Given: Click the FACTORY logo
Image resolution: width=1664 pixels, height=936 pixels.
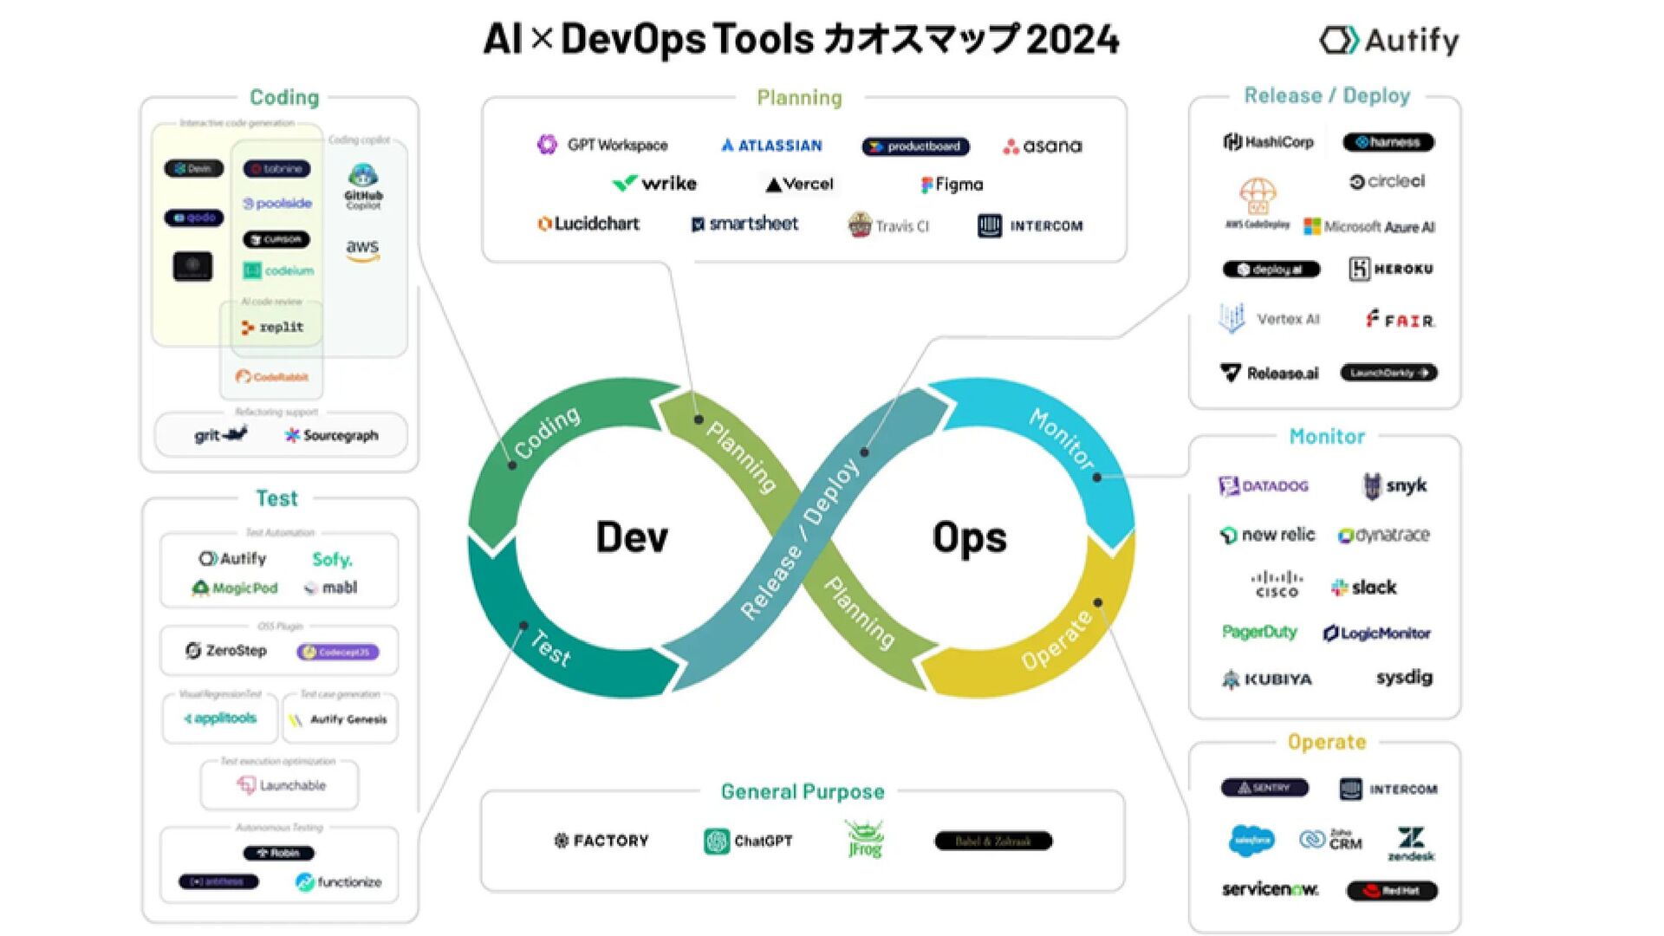Looking at the screenshot, I should [601, 841].
